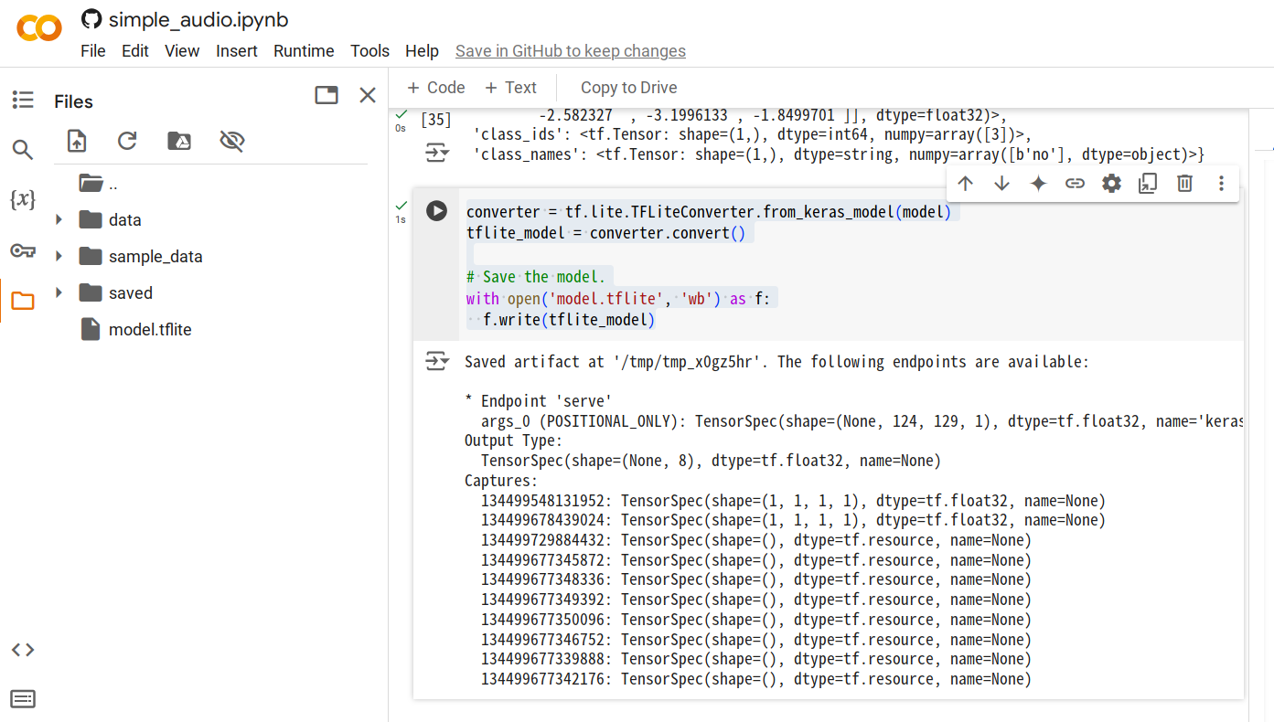Click Saved artifact output text
1274x722 pixels.
pos(776,362)
